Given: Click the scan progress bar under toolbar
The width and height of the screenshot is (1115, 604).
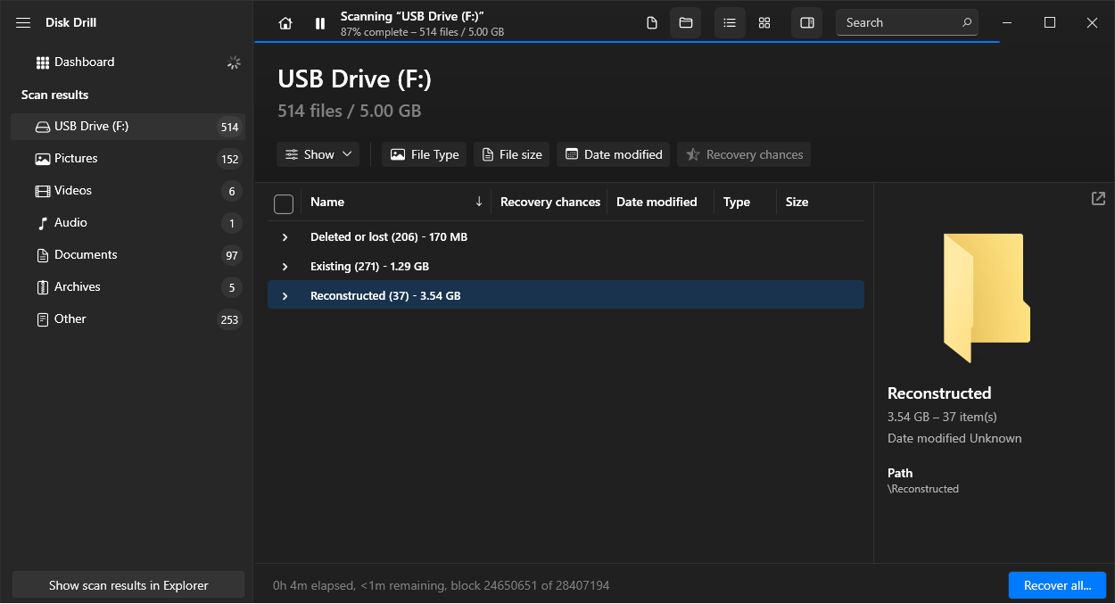Looking at the screenshot, I should (627, 42).
